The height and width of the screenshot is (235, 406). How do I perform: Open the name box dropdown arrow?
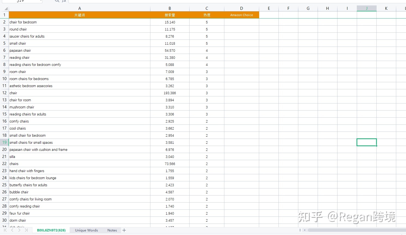[41, 1]
